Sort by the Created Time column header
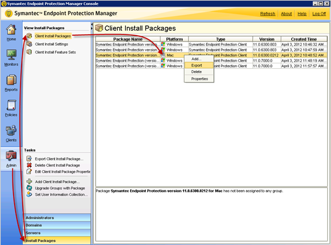 click(304, 39)
